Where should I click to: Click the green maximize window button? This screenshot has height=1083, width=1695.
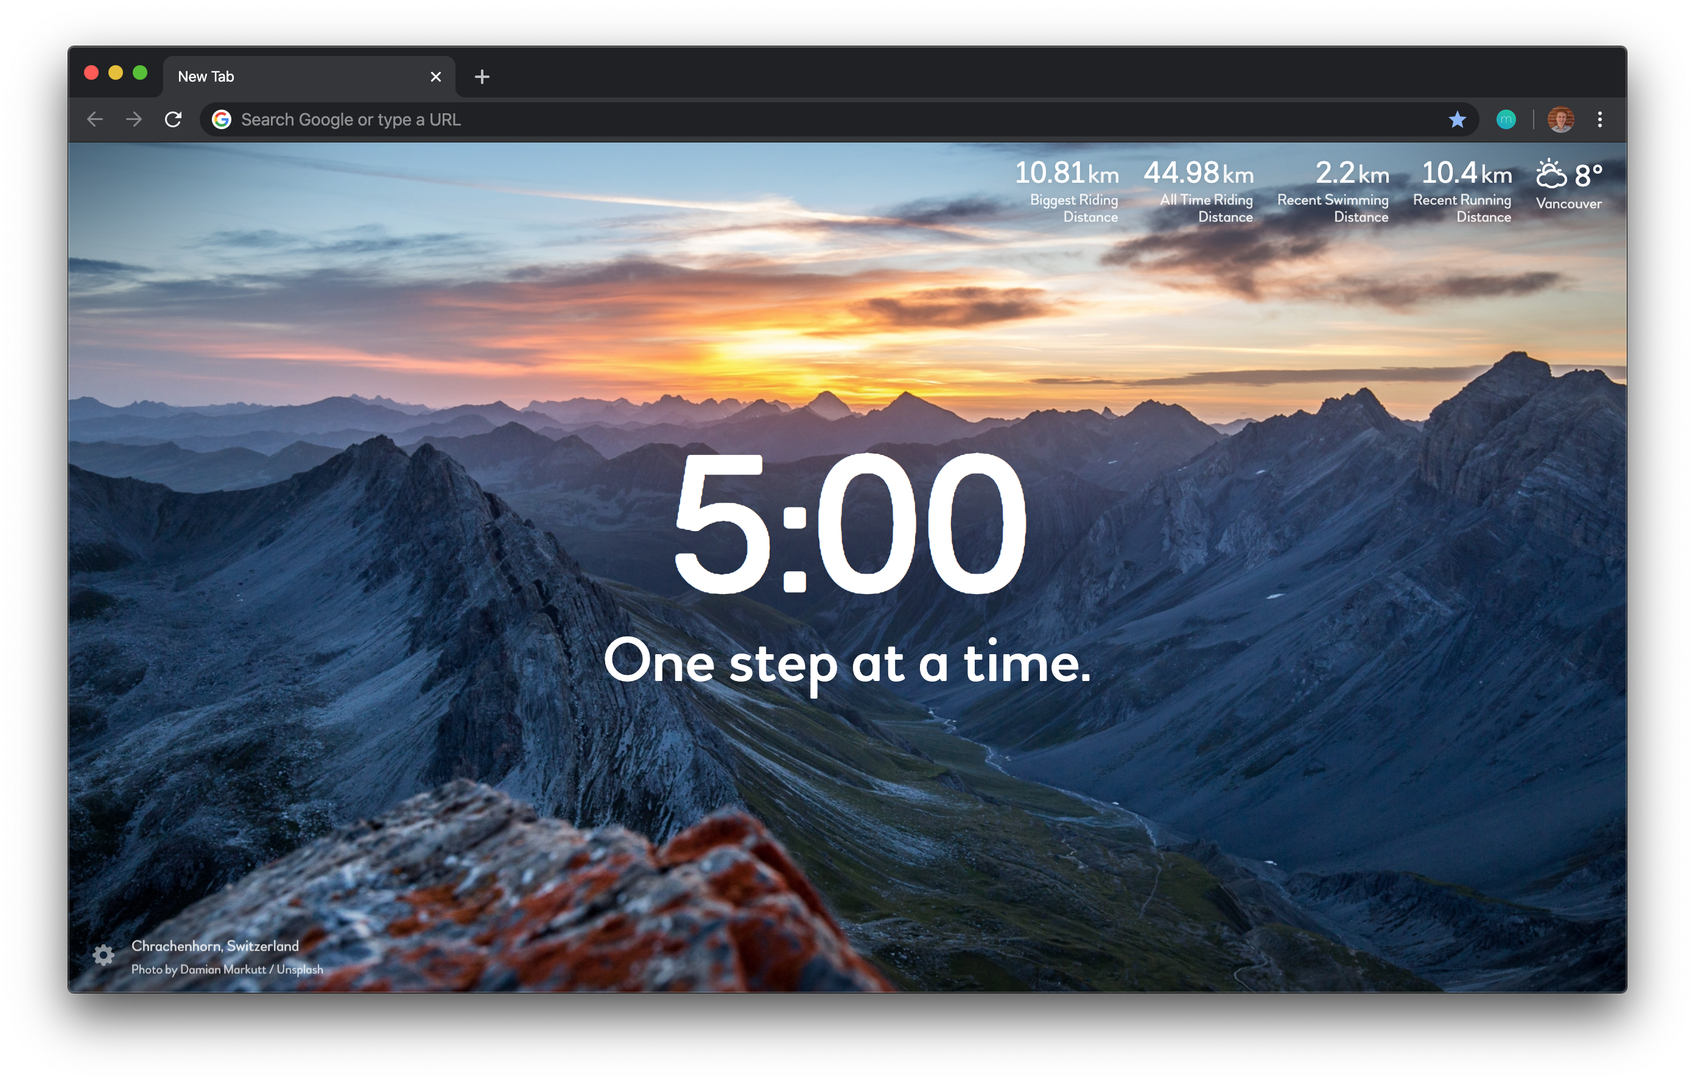tap(140, 72)
